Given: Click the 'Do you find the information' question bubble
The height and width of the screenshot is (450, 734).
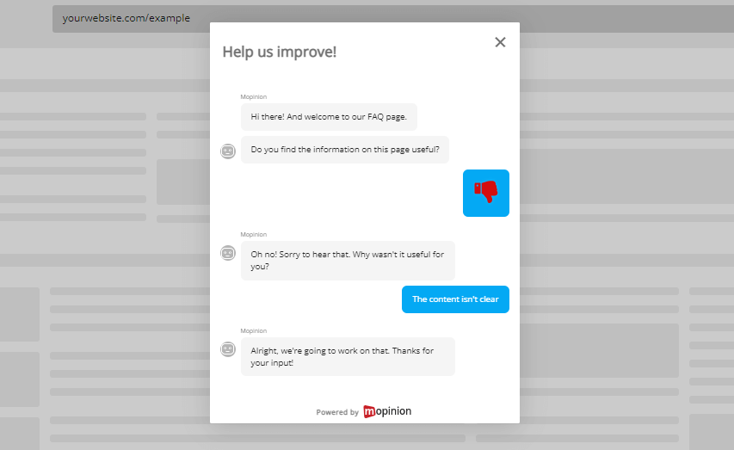Looking at the screenshot, I should pos(344,150).
